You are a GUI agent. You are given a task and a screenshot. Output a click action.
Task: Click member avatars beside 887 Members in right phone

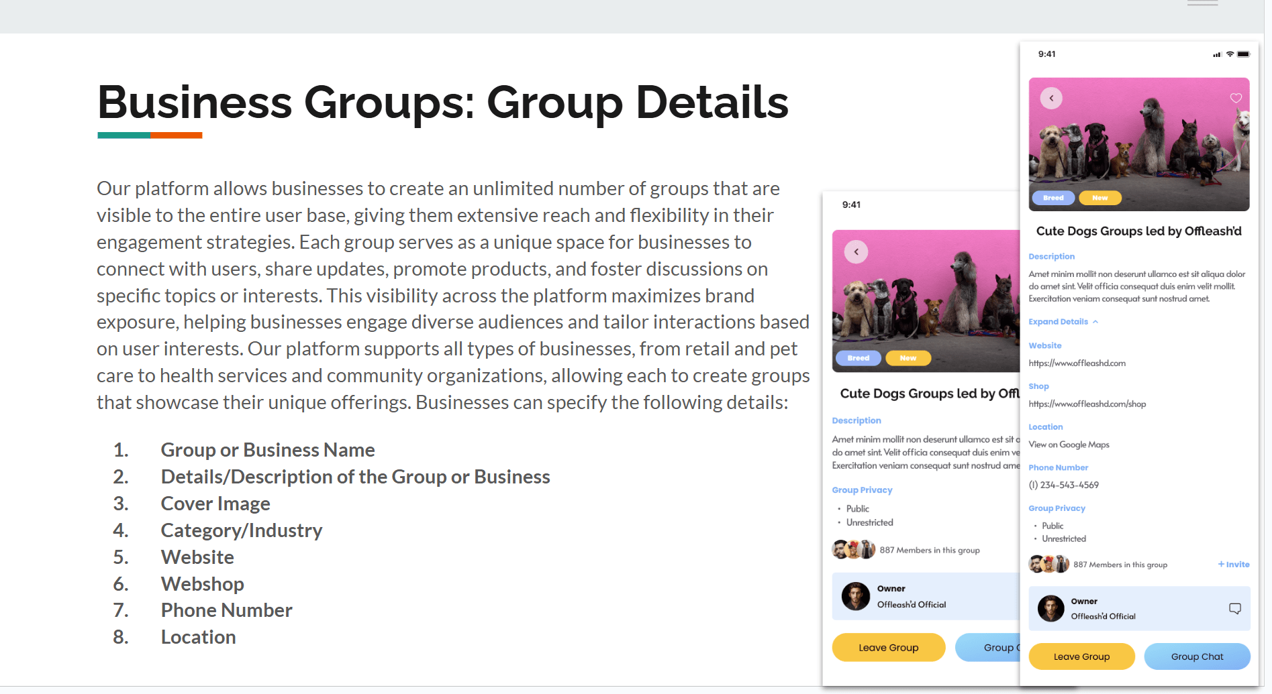[1049, 564]
